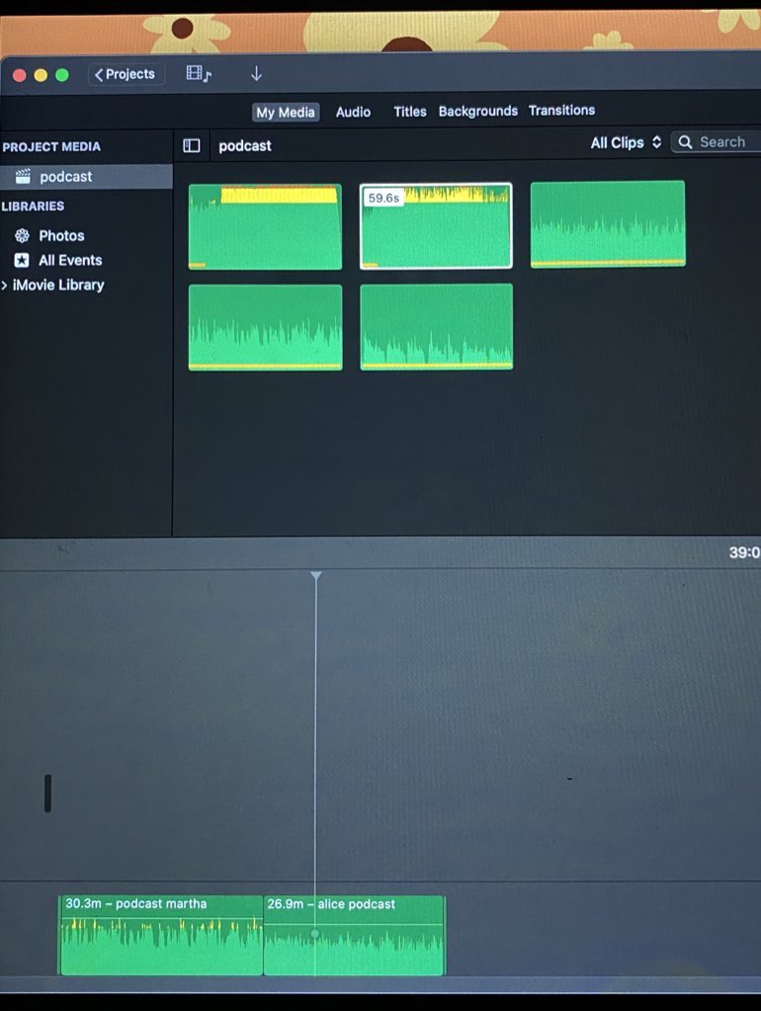Select All Events in sidebar
Screen dimensions: 761x1011
pyautogui.click(x=69, y=260)
